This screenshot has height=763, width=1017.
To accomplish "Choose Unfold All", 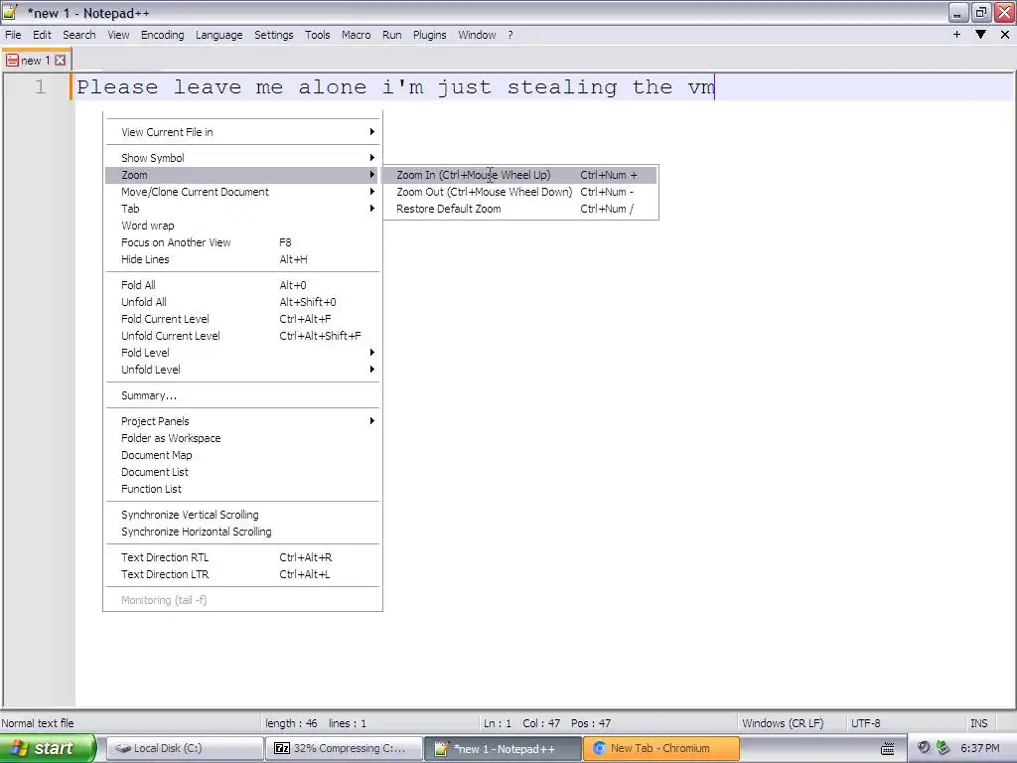I will click(242, 302).
